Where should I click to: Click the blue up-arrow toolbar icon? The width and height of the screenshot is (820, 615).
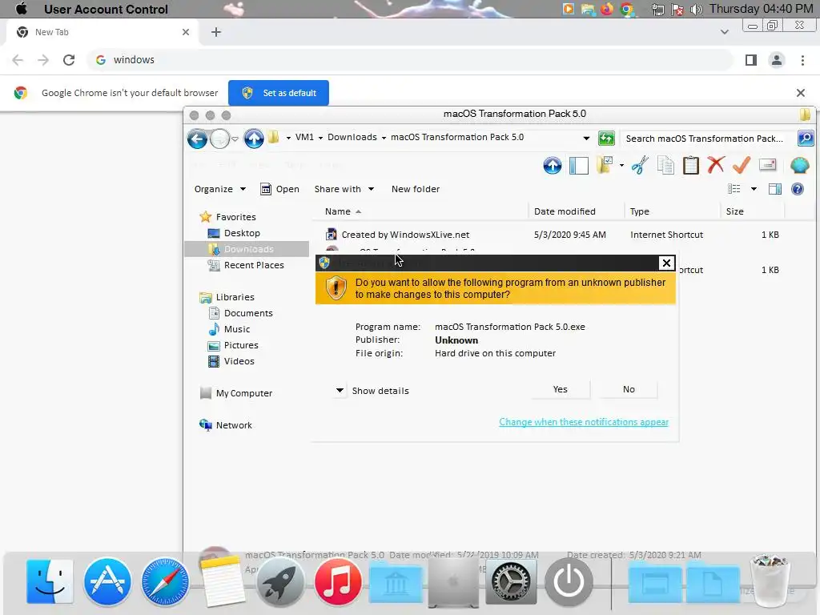pyautogui.click(x=553, y=166)
